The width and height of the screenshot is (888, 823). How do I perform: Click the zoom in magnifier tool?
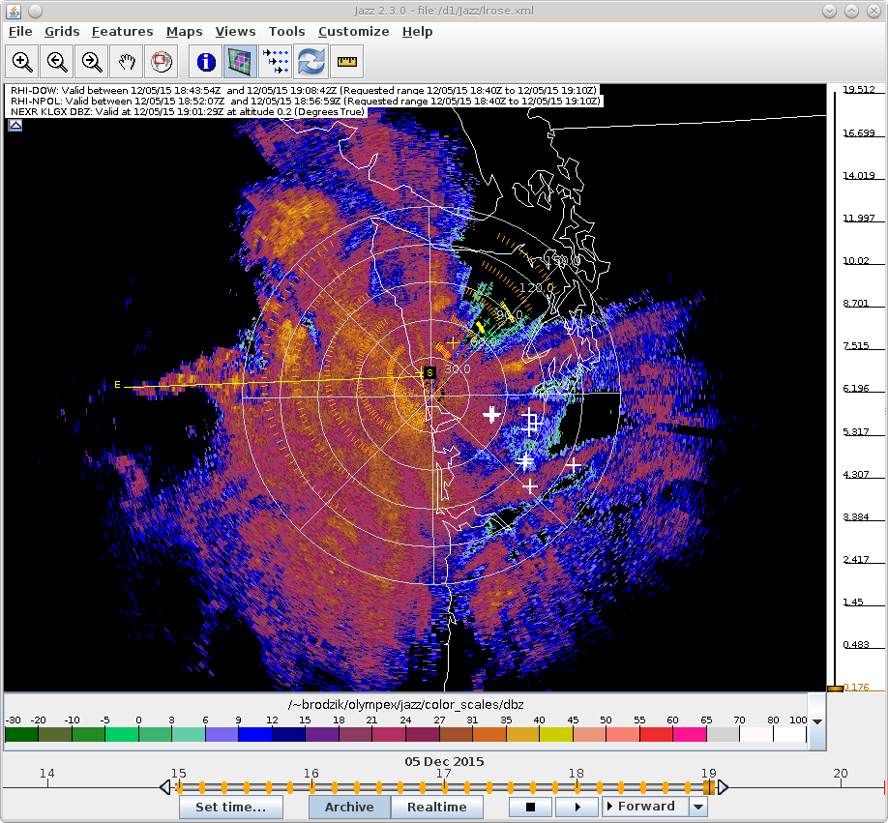(x=22, y=62)
